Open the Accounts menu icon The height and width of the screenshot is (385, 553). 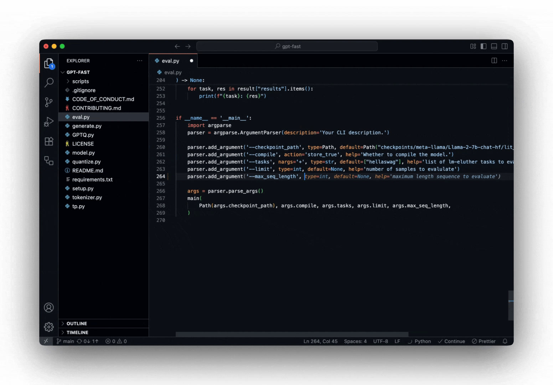[49, 308]
